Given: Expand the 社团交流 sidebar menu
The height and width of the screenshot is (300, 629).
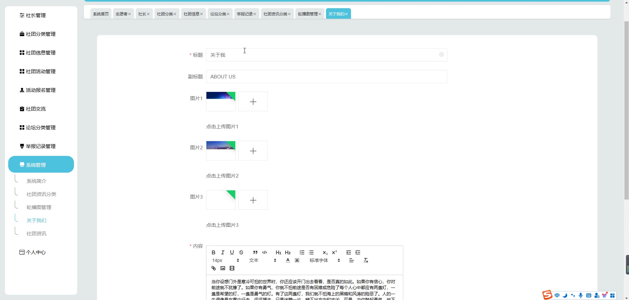Looking at the screenshot, I should [x=41, y=109].
